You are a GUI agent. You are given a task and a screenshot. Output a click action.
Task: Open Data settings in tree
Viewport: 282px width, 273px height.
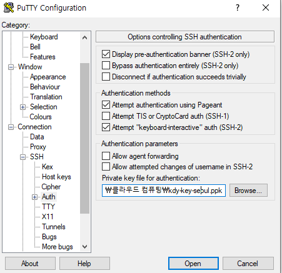click(x=37, y=137)
